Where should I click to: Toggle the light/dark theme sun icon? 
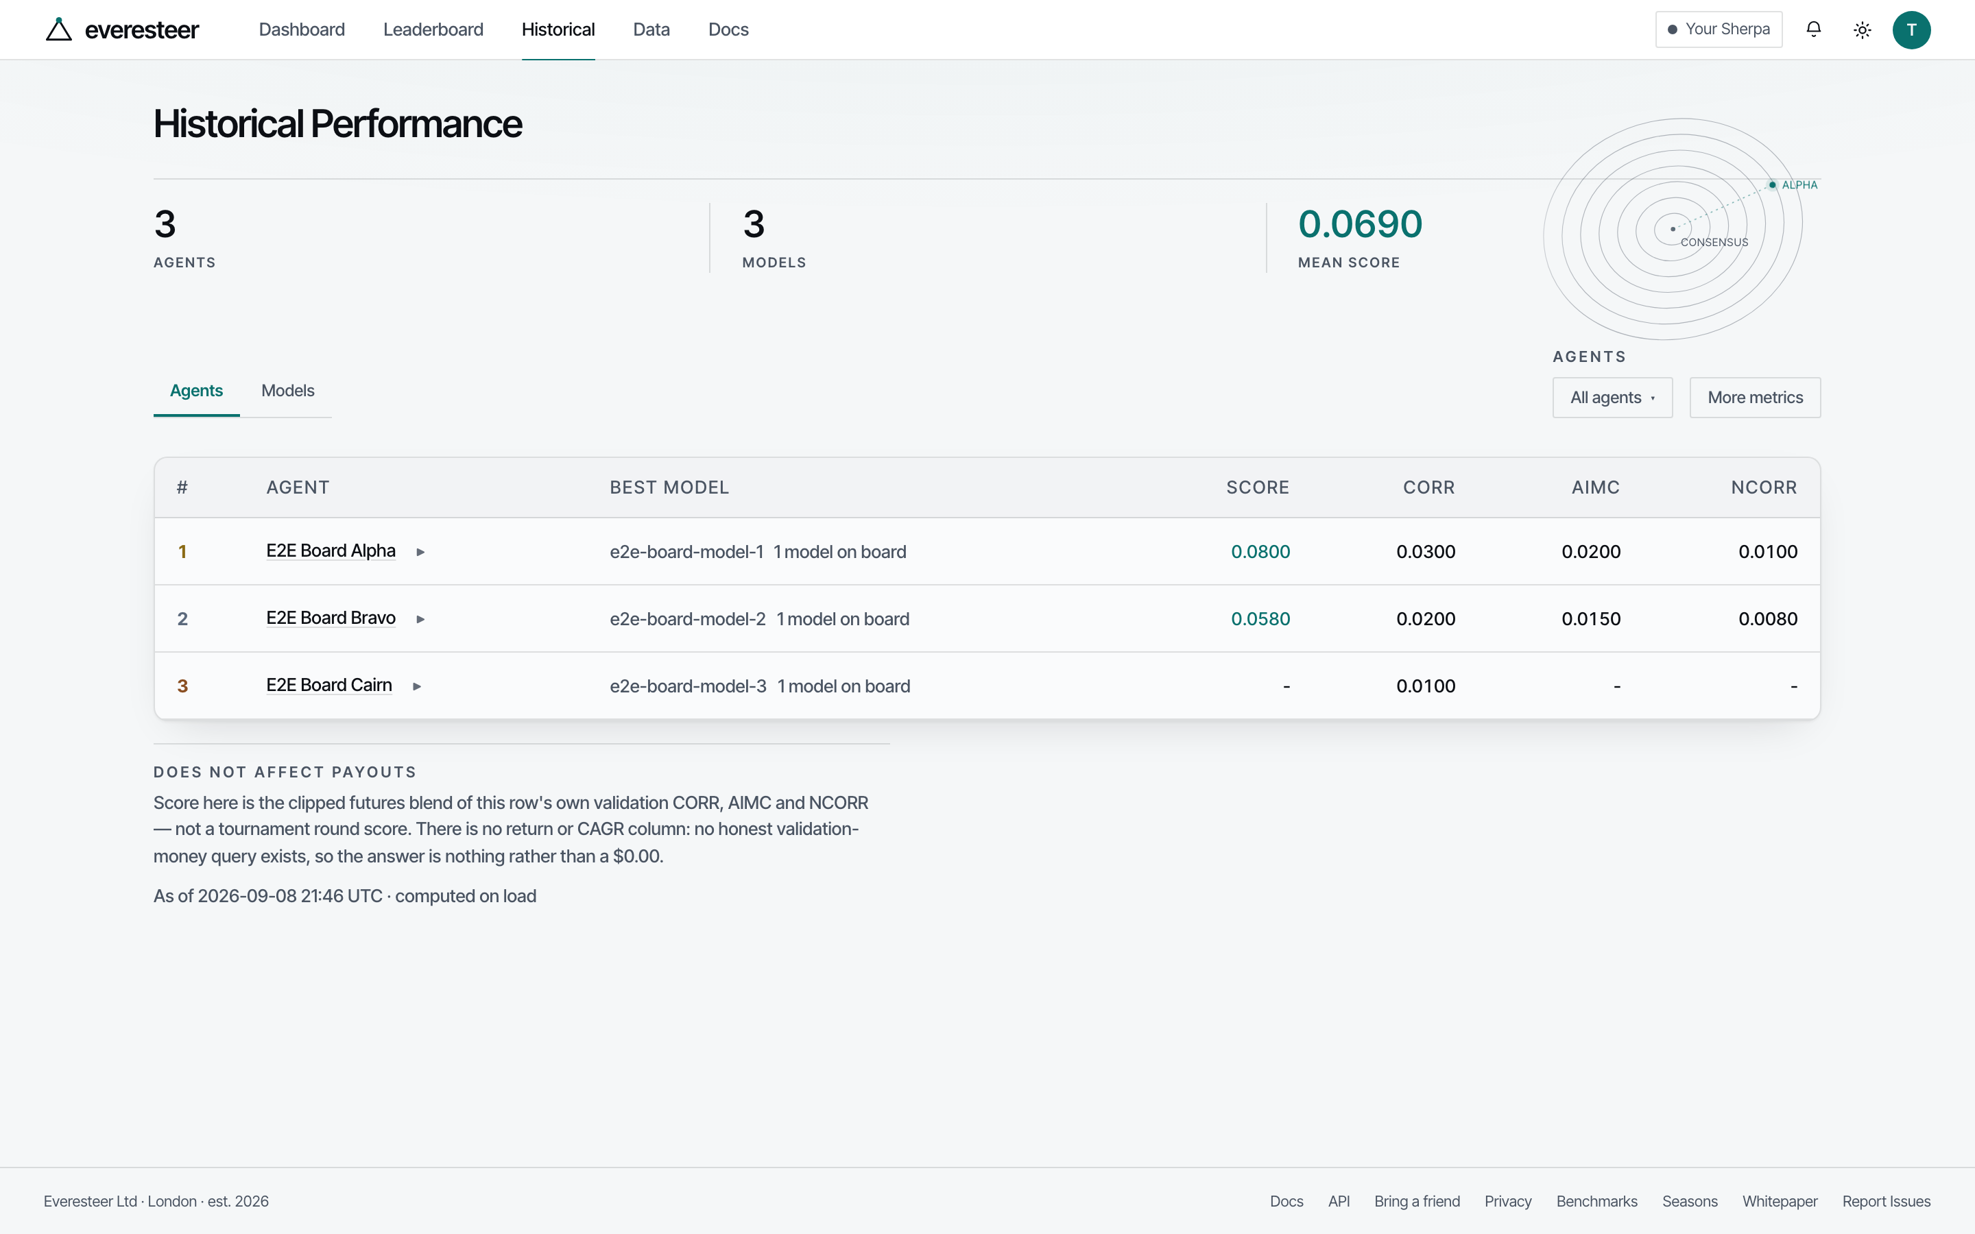coord(1863,30)
